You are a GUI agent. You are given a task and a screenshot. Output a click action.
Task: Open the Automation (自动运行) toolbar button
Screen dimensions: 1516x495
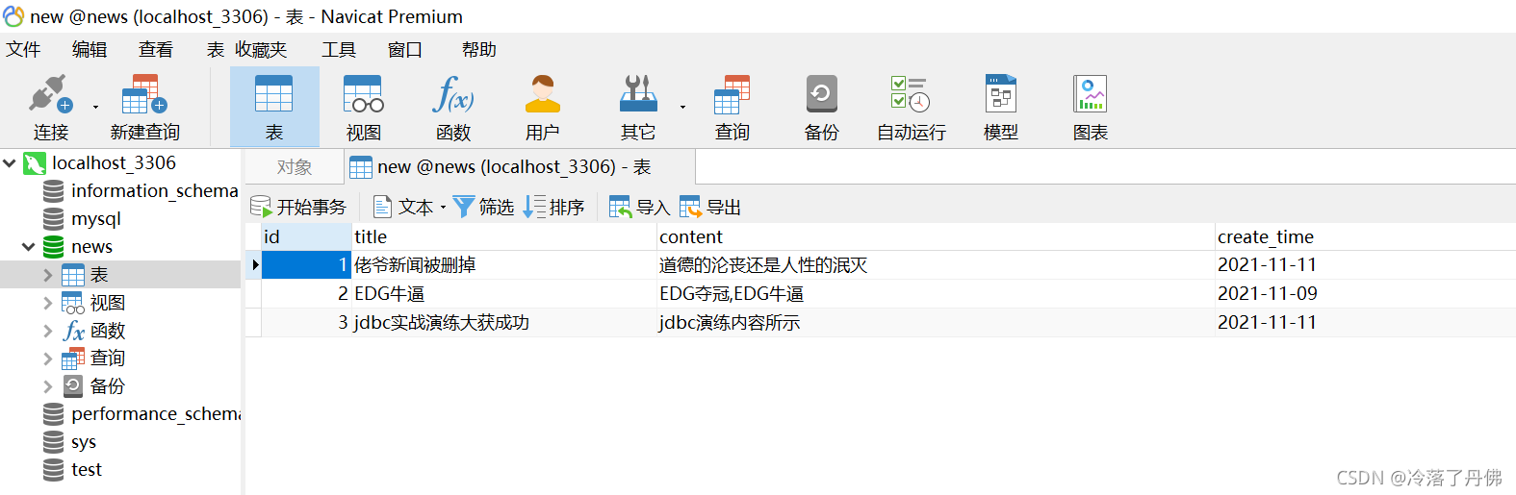912,108
